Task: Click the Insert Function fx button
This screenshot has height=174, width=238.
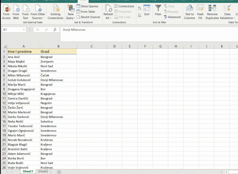Action: (55, 30)
